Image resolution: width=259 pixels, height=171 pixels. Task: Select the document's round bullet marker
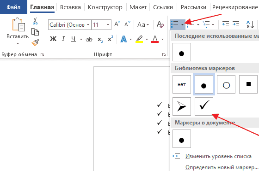(x=182, y=139)
